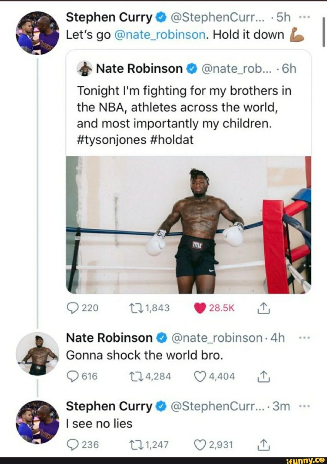Open more options on Nate Robinson's reply
This screenshot has width=327, height=464.
point(304,338)
